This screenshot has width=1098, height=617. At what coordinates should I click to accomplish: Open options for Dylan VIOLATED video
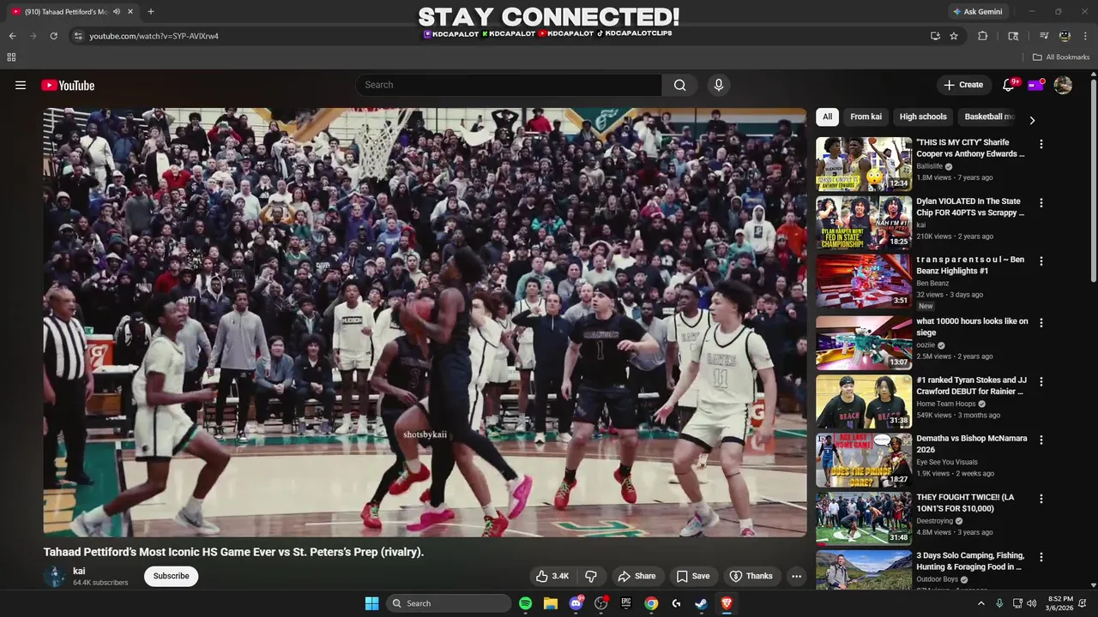pos(1041,203)
